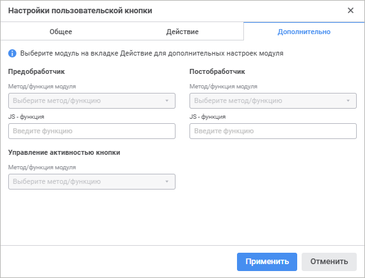Click the Применить button
365x278 pixels.
[267, 262]
